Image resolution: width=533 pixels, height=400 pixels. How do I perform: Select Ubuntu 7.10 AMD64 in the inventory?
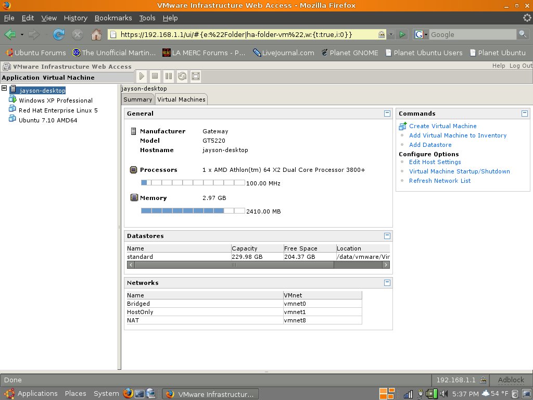coord(48,120)
